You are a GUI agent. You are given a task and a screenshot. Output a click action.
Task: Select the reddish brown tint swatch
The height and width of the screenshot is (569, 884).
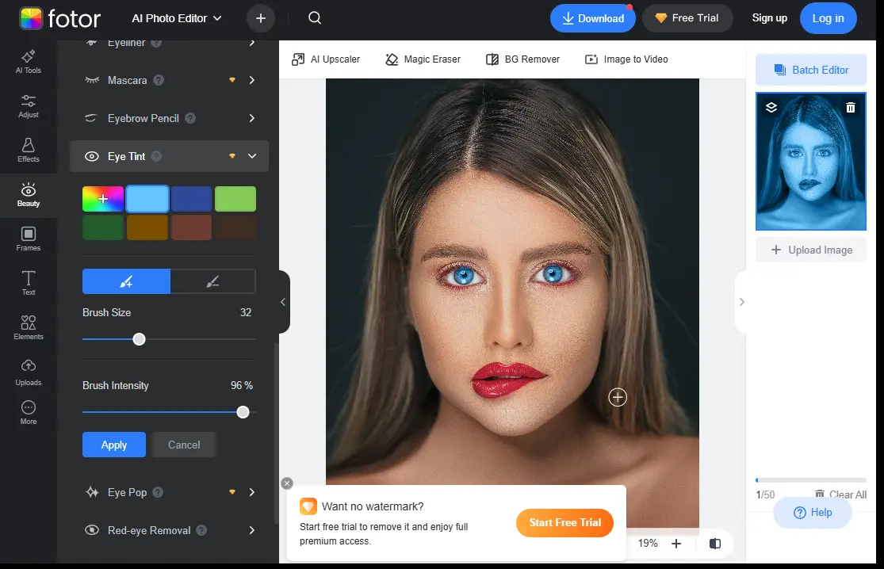tap(191, 227)
